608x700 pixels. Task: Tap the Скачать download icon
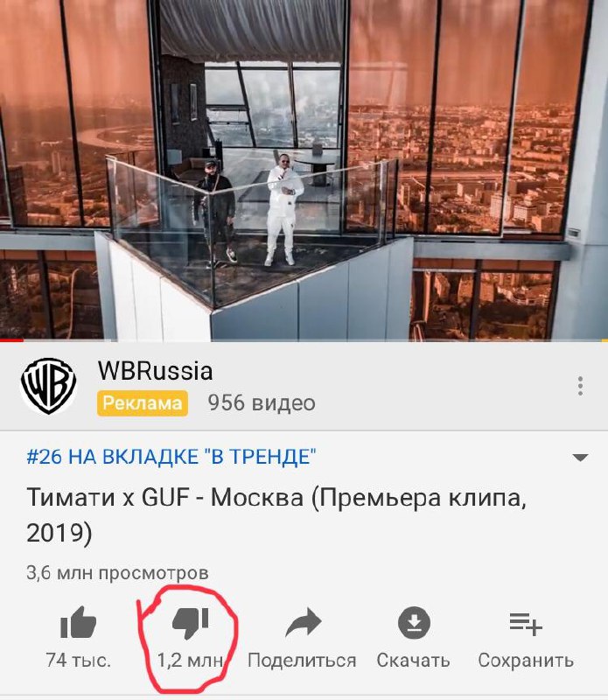tap(414, 622)
